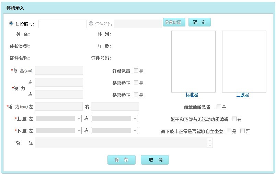Check 是否矫正 for right eye vision
Image resolution: width=276 pixels, height=174 pixels.
coord(136,95)
